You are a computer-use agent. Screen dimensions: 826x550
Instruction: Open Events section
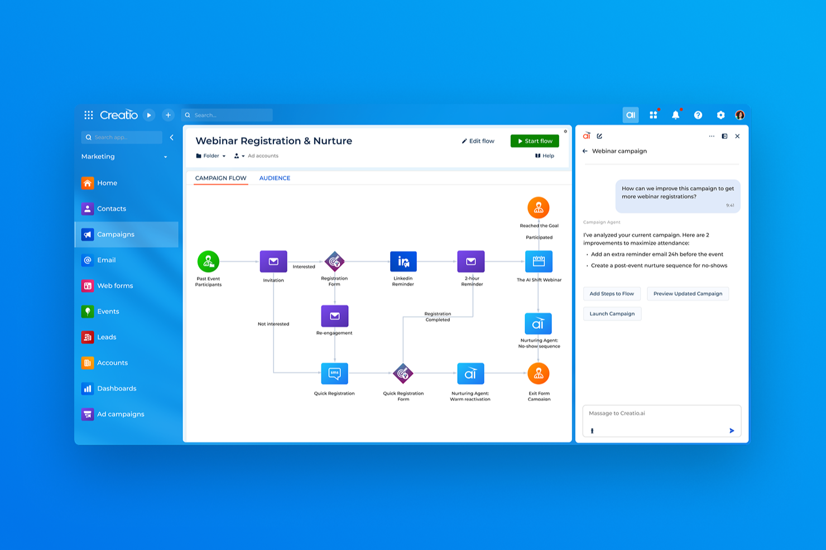pos(127,311)
